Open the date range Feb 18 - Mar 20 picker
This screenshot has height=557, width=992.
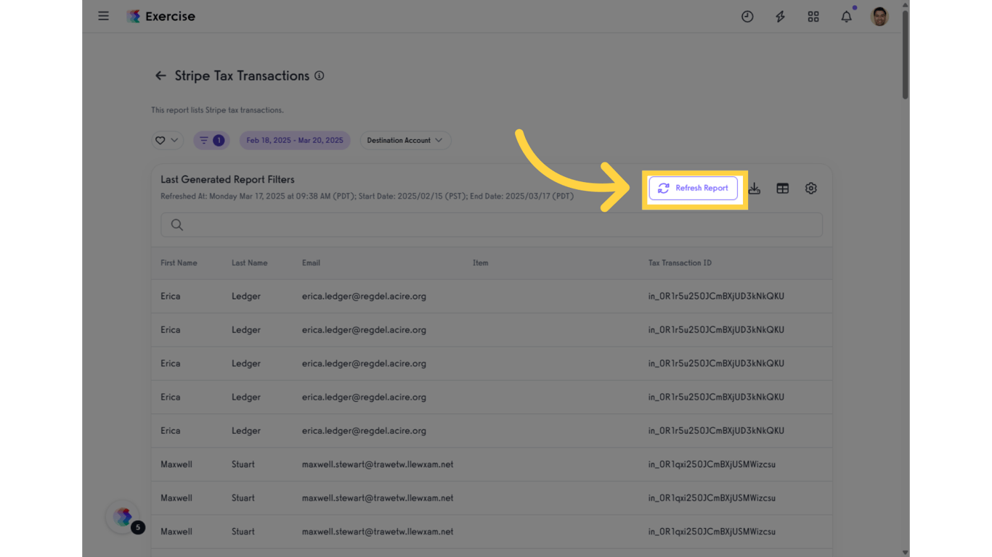(294, 140)
